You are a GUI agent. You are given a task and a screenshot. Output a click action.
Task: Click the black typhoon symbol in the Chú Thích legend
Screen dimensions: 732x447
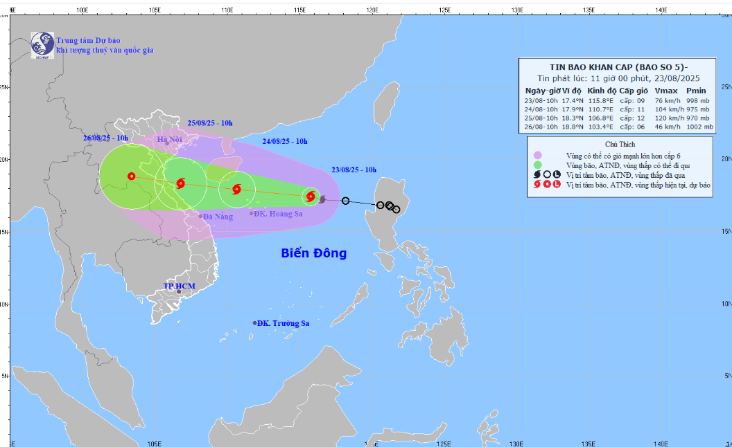point(537,174)
